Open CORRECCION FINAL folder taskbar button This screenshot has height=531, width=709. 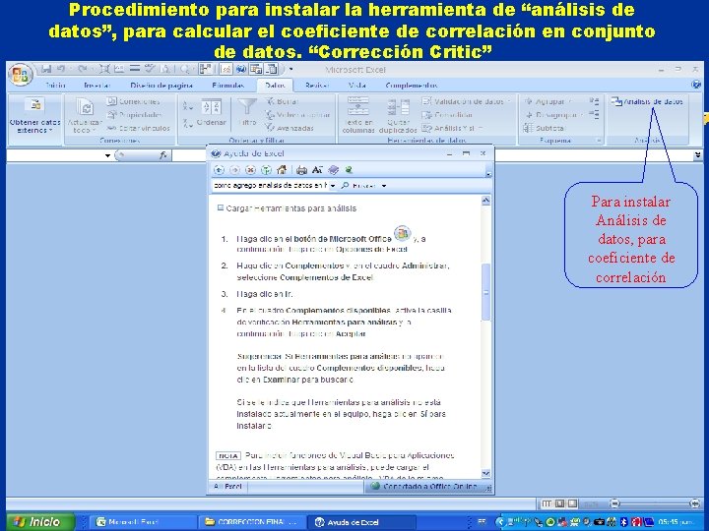click(251, 522)
